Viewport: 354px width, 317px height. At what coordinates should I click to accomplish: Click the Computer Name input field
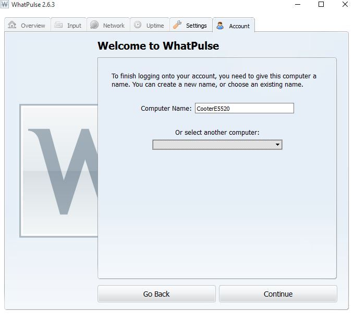(245, 108)
